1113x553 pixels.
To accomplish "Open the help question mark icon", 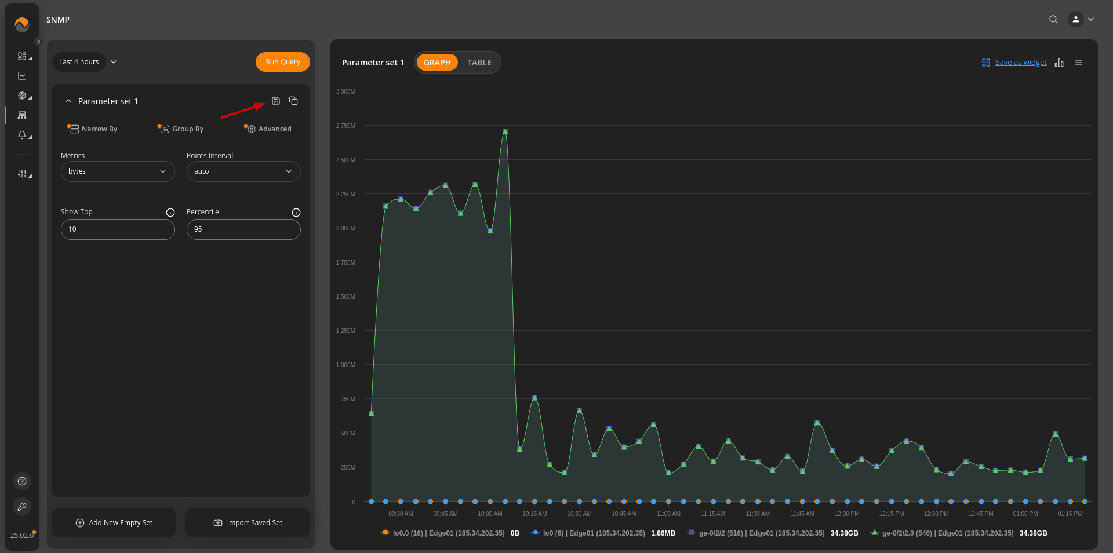I will coord(22,481).
